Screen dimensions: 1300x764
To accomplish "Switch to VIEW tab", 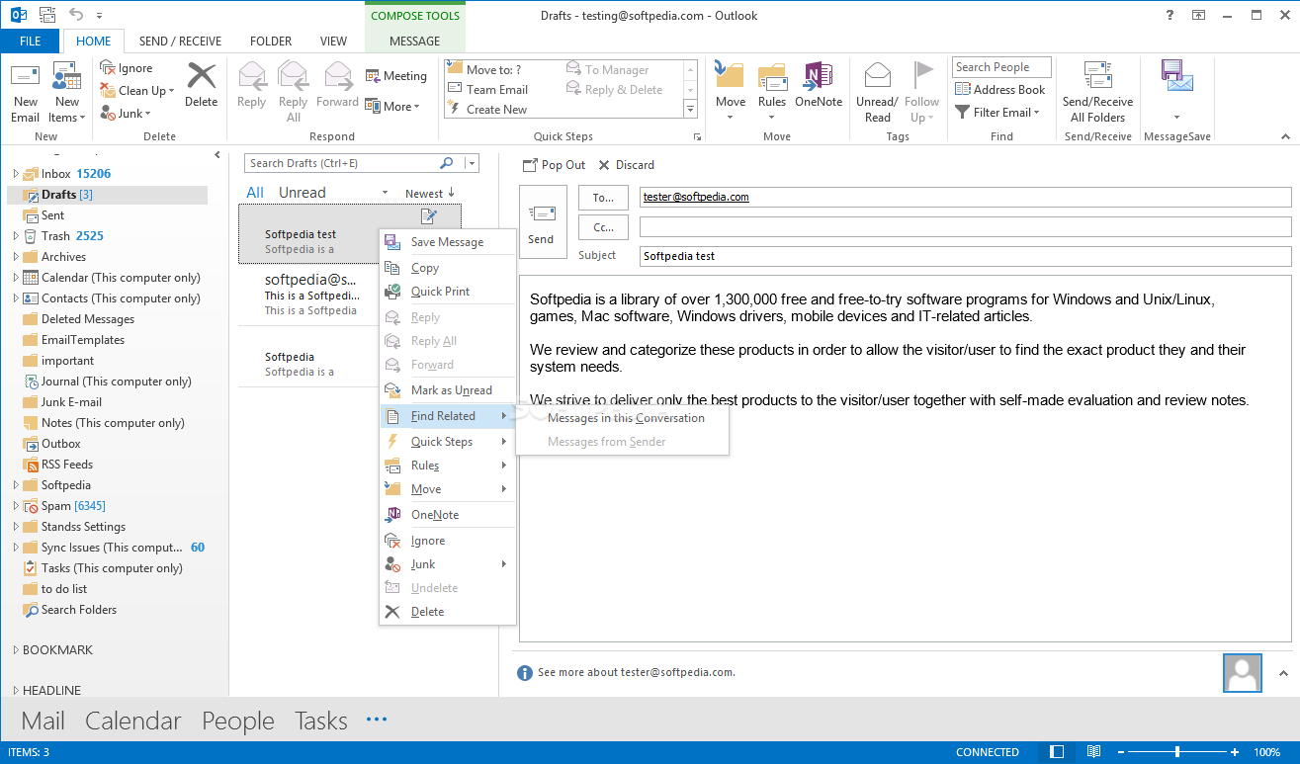I will 334,42.
